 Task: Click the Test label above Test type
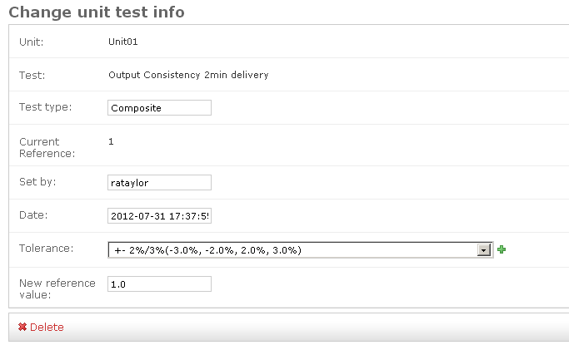point(32,75)
